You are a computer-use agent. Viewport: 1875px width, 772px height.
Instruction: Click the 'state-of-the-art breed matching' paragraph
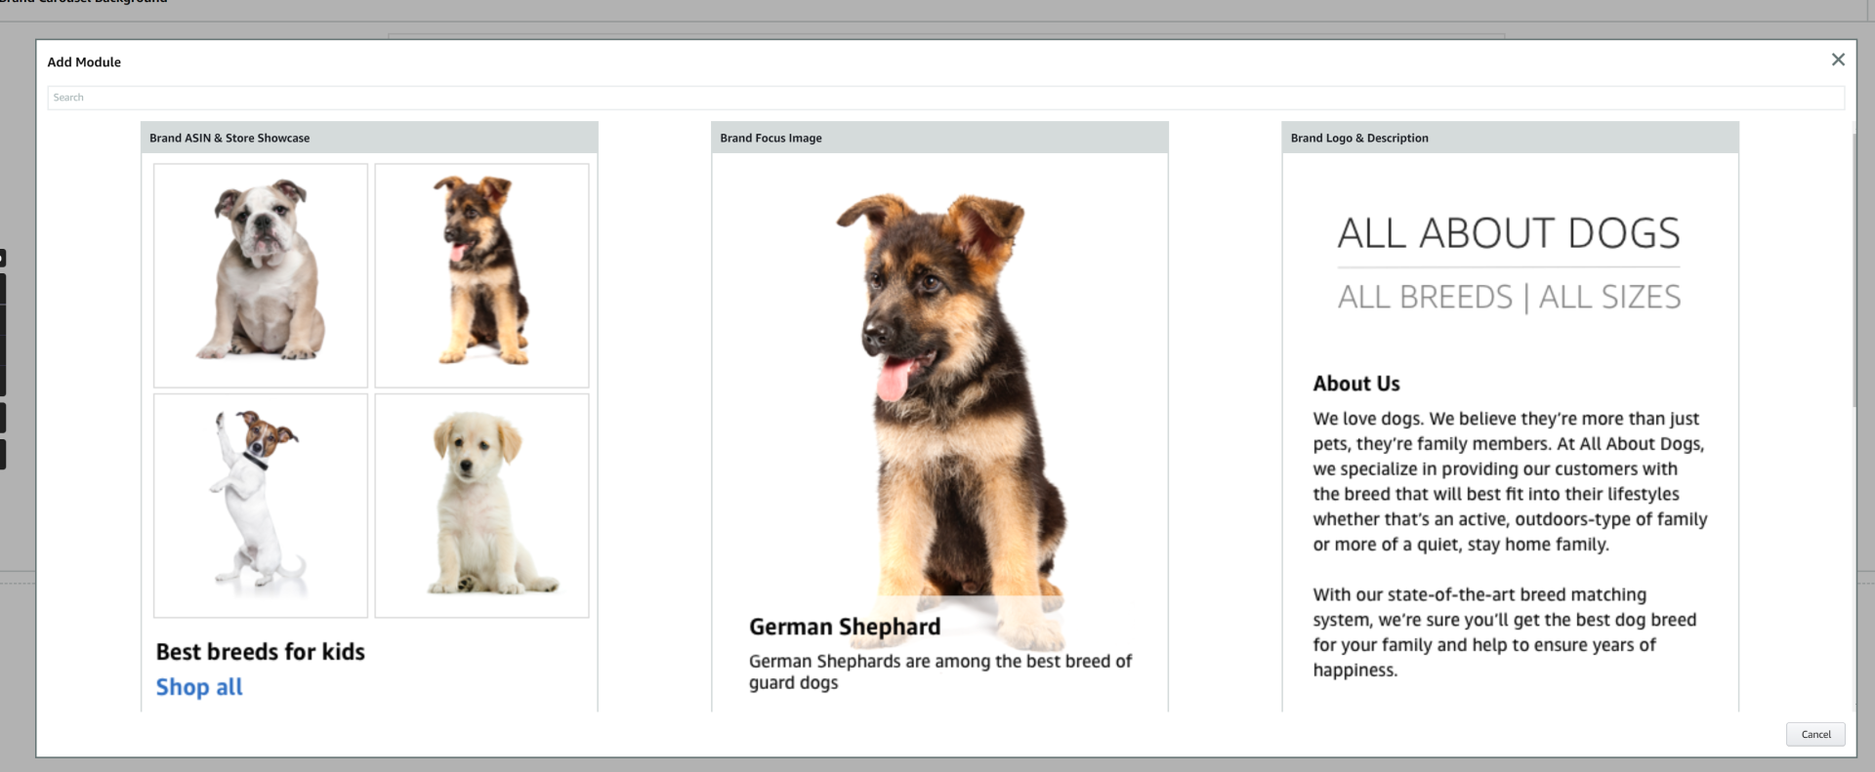[1504, 632]
